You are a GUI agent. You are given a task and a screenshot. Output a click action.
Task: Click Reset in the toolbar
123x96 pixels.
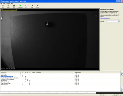pyautogui.click(x=38, y=6)
